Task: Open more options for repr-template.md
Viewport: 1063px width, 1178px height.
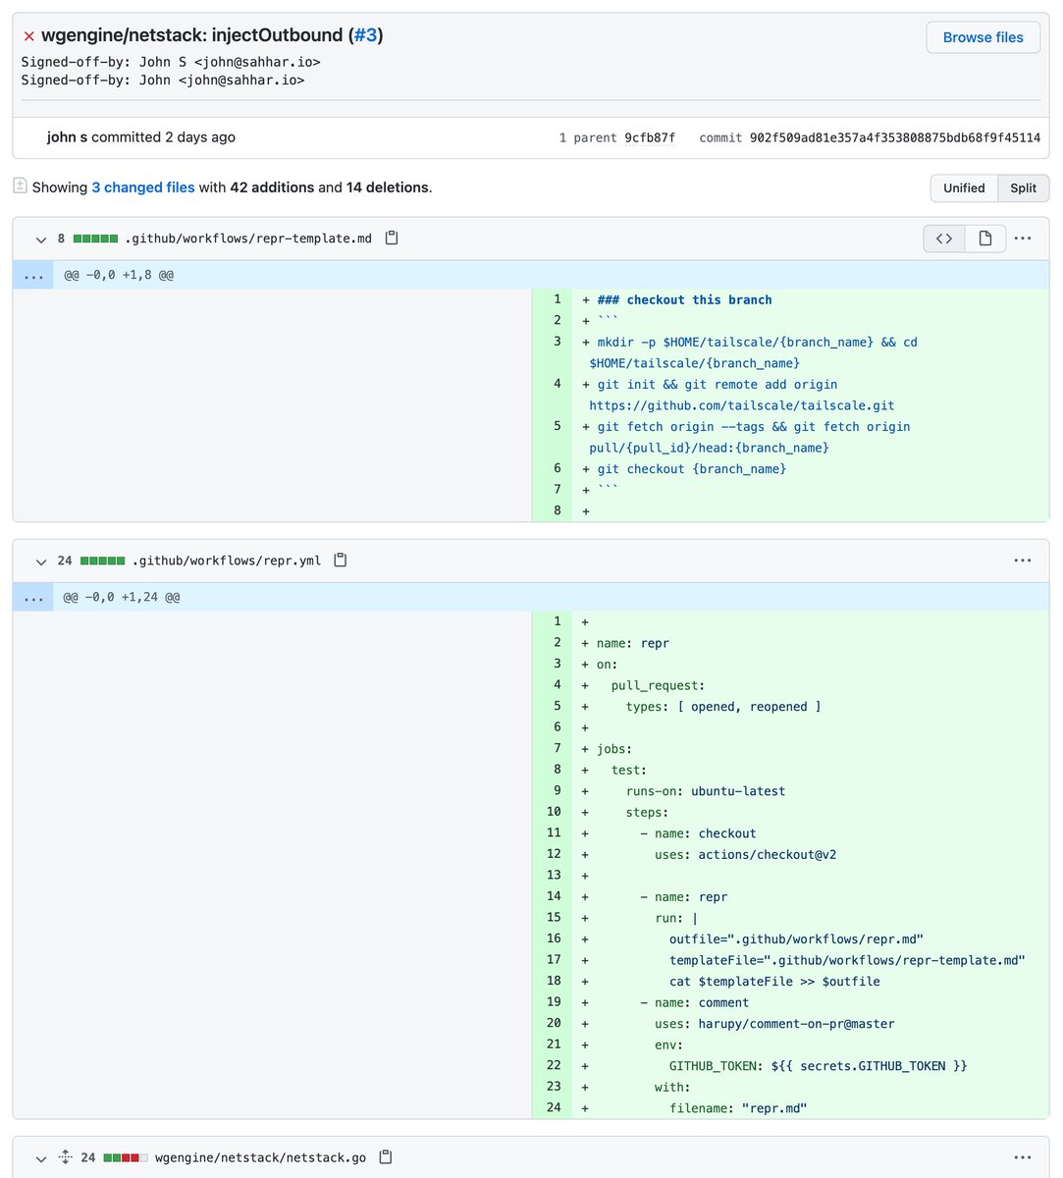Action: click(1023, 239)
